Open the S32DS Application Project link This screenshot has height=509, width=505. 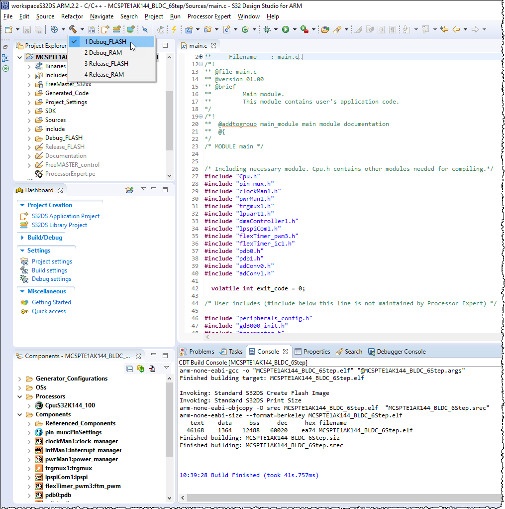[66, 216]
